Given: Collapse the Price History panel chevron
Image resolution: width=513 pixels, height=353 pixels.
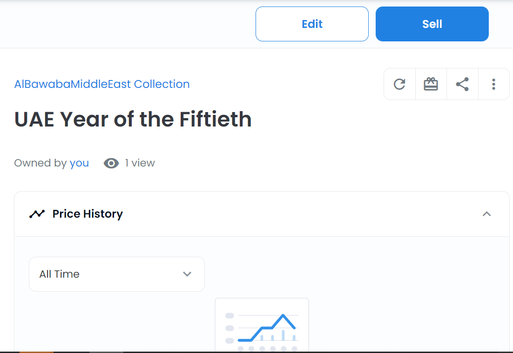Looking at the screenshot, I should tap(486, 214).
